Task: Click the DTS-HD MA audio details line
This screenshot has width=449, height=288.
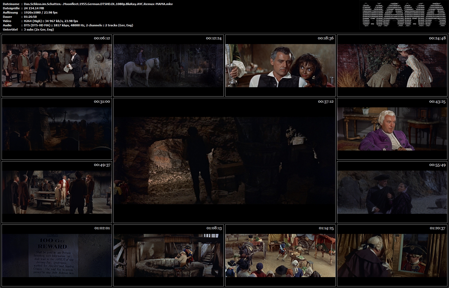Action: pyautogui.click(x=79, y=25)
